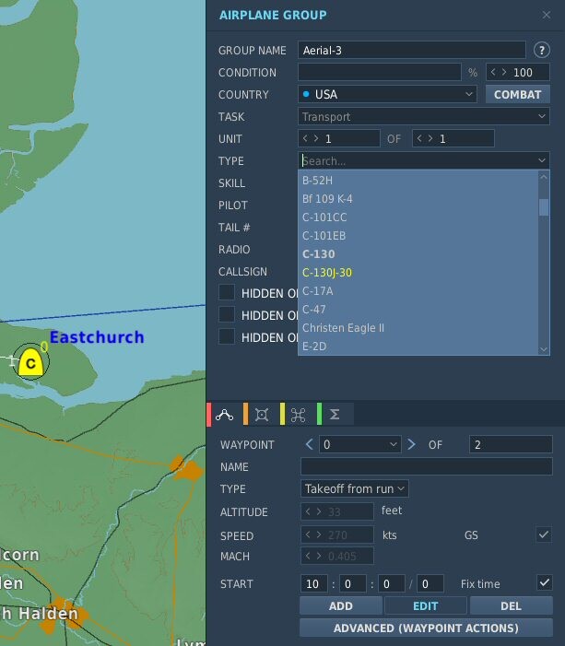Go to next waypoint arrow
The height and width of the screenshot is (646, 565).
[x=411, y=444]
